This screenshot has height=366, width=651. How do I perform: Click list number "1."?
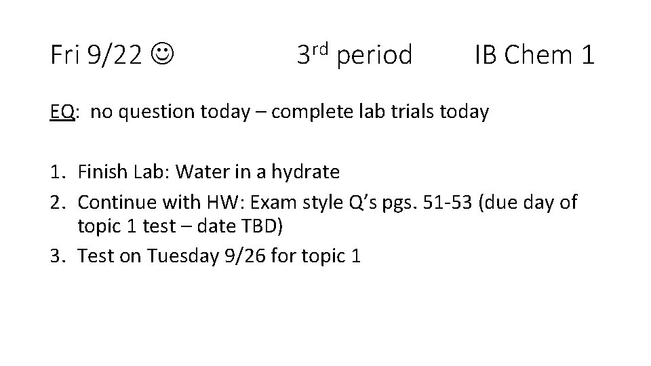[x=58, y=172]
